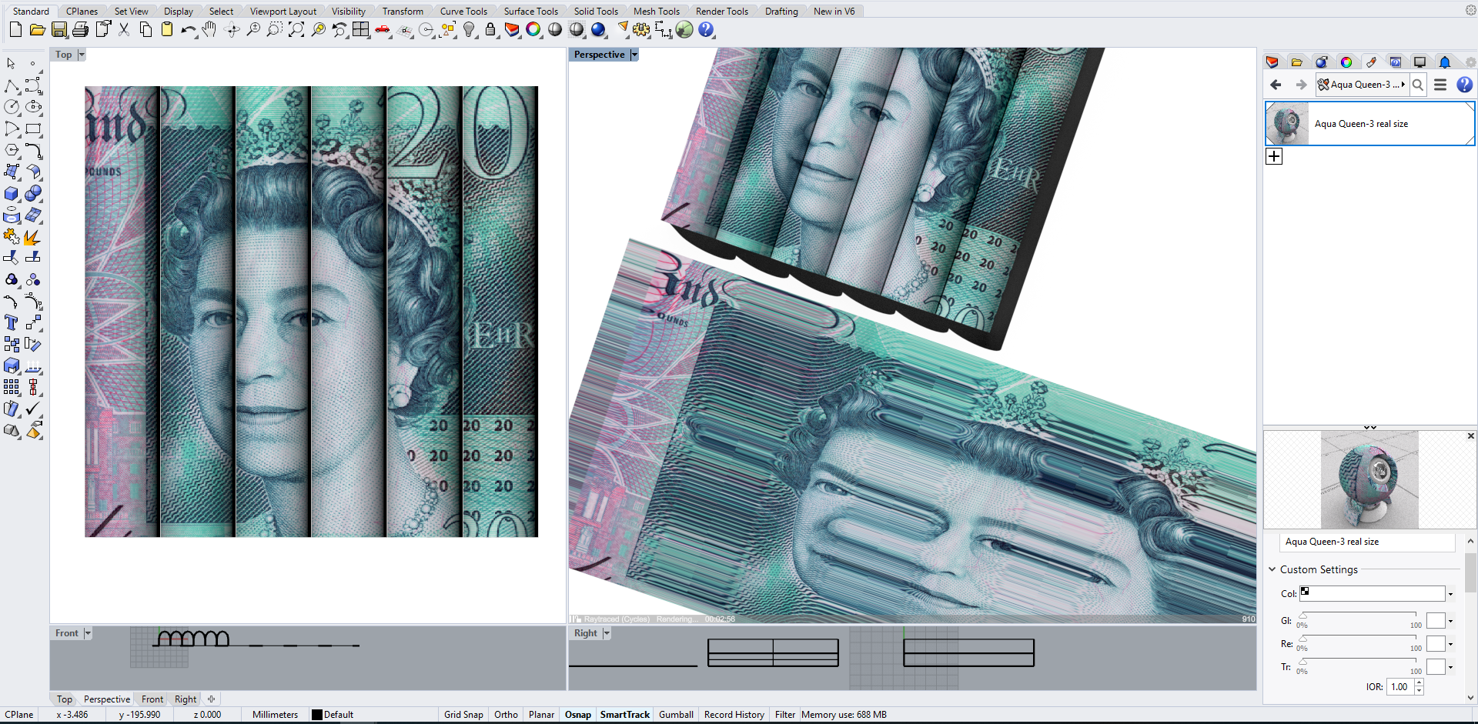1478x724 pixels.
Task: Select the arrow pointer tool in sidebar
Action: [12, 64]
